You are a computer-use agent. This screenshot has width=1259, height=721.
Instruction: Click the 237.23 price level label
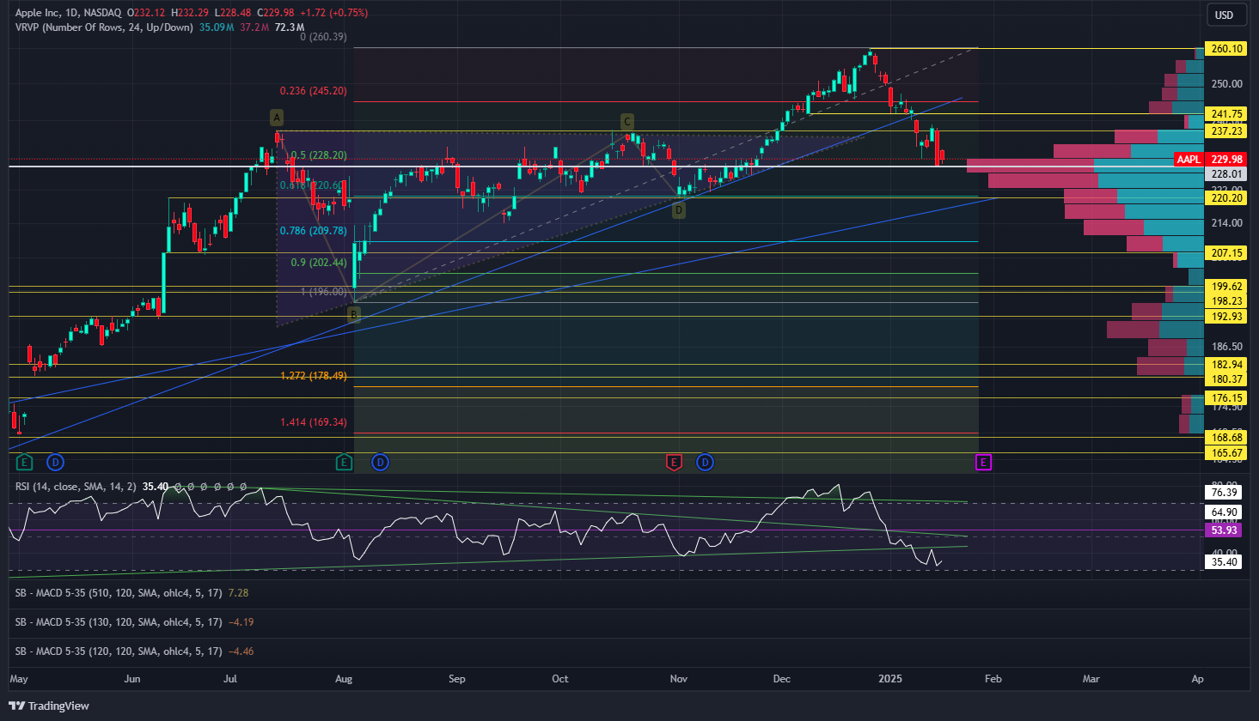pyautogui.click(x=1226, y=131)
